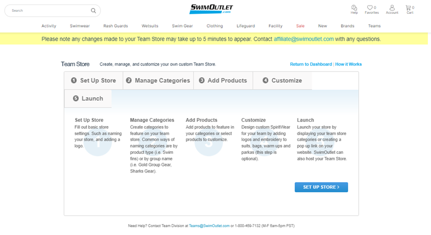Click Return to Dashboard link
The width and height of the screenshot is (431, 235).
311,64
